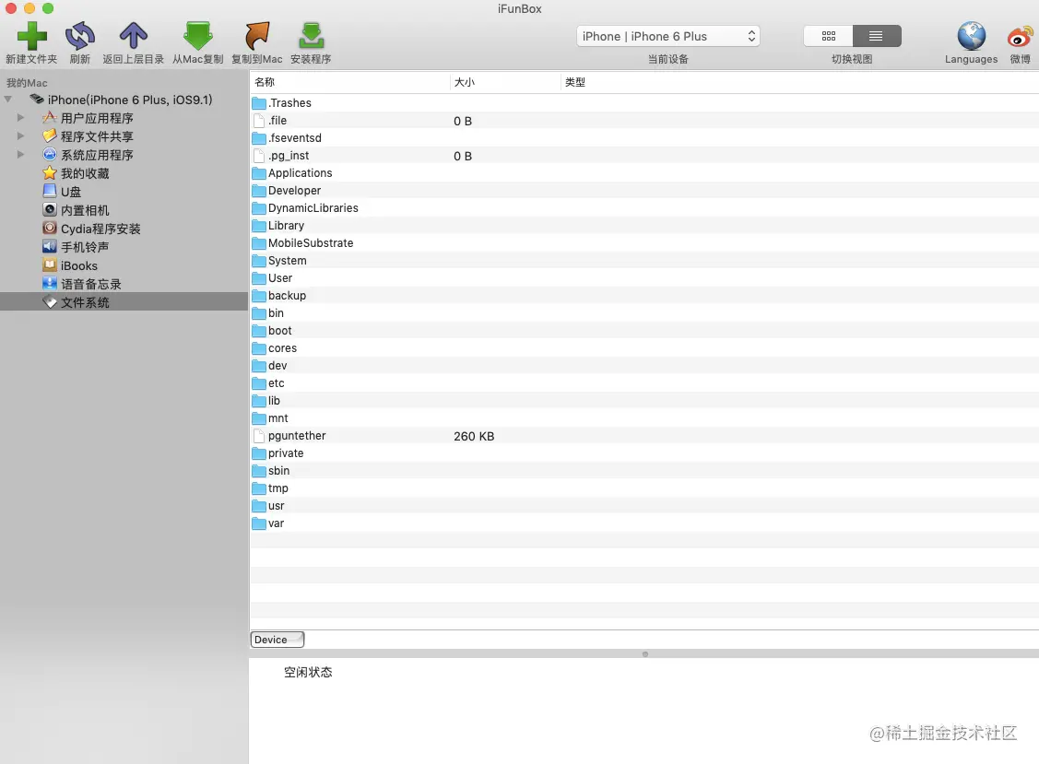
Task: Switch to icon grid view
Action: coord(828,36)
